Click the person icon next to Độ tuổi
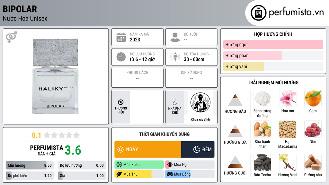Image resolution: width=329 pixels, height=185 pixels. tap(175, 37)
